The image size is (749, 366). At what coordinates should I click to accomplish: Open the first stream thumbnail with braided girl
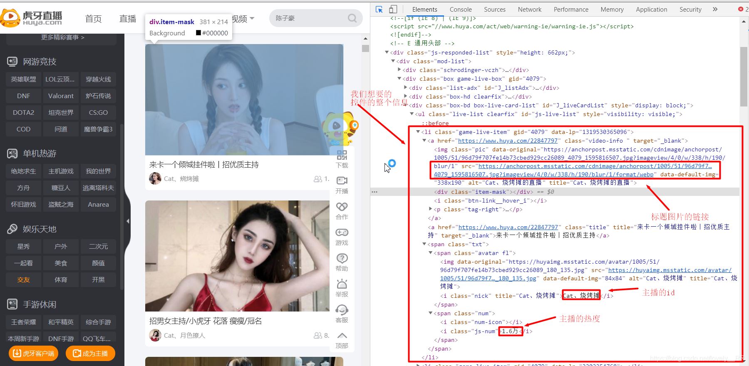[244, 100]
